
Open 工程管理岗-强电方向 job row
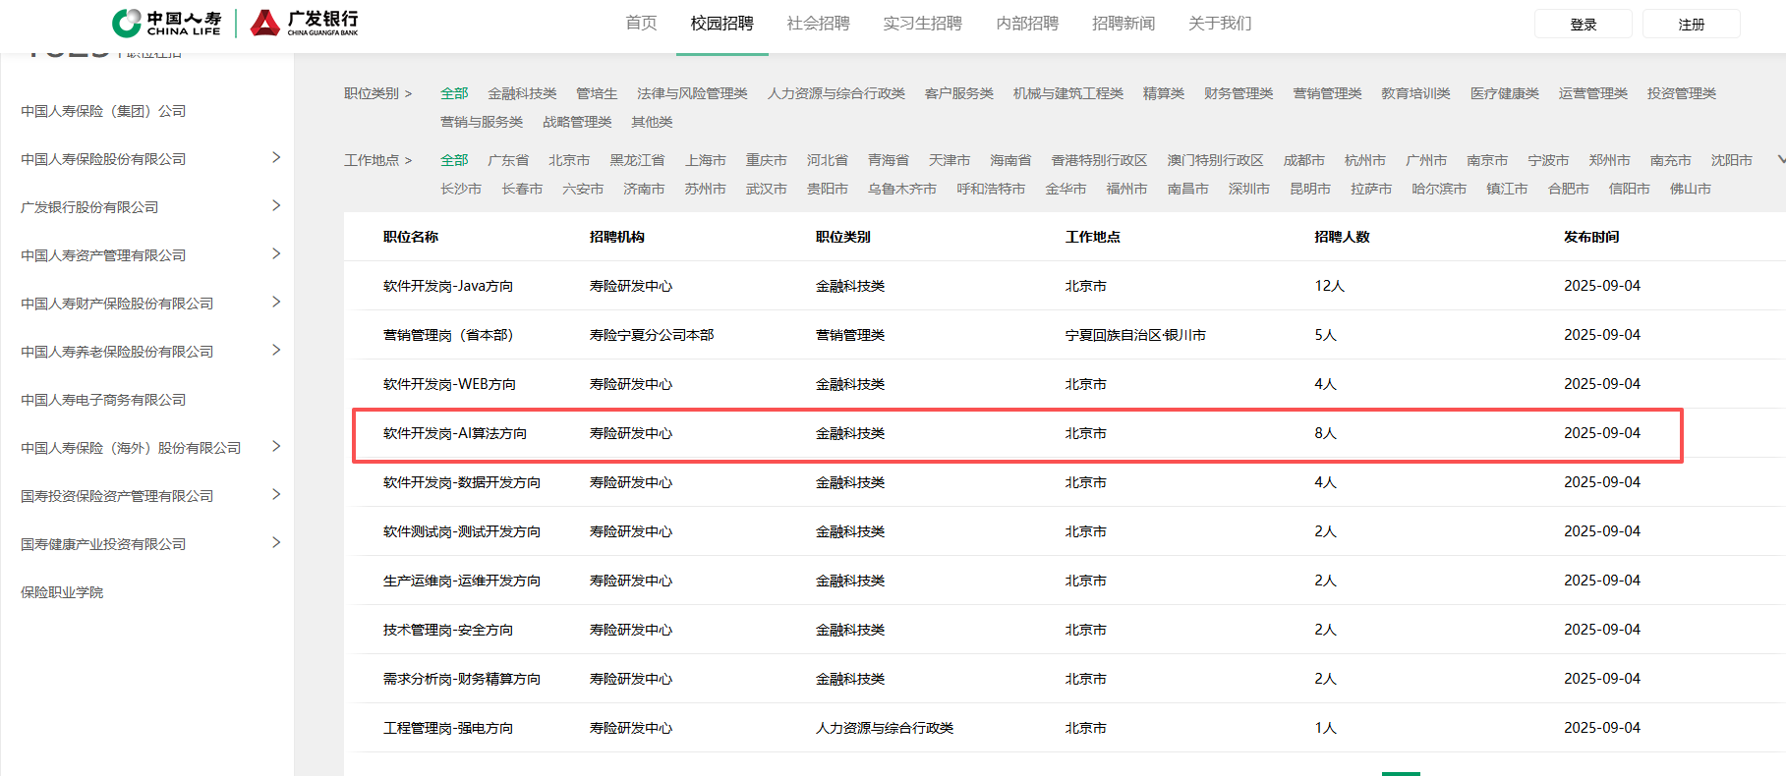point(448,728)
